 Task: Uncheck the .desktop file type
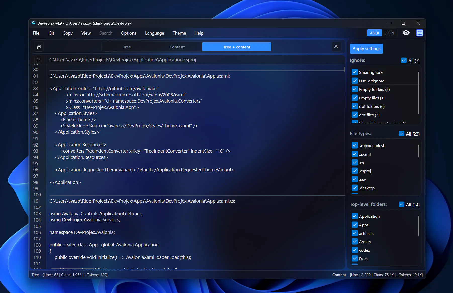[355, 188]
